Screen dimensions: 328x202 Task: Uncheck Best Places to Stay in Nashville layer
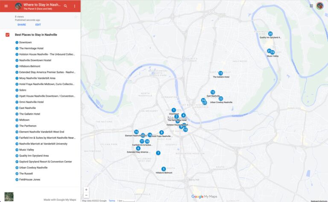(8, 35)
